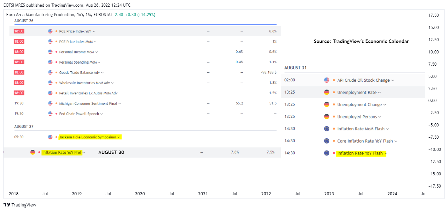Expand the PCE Price Index MoM chevron
The width and height of the screenshot is (448, 211).
95,42
